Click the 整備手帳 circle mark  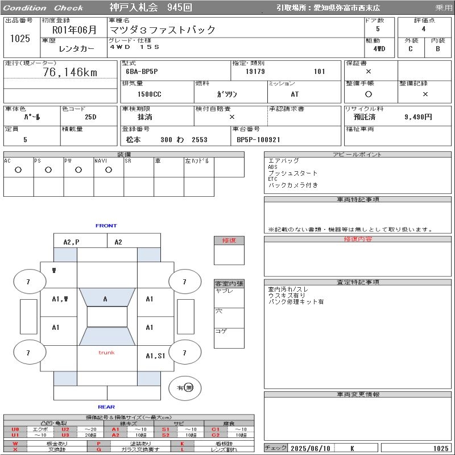[369, 94]
